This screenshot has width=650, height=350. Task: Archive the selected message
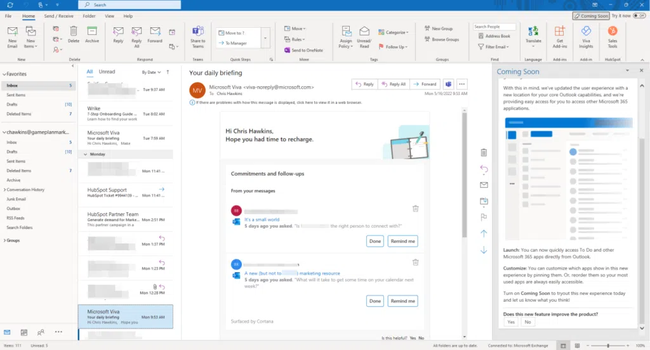(92, 35)
